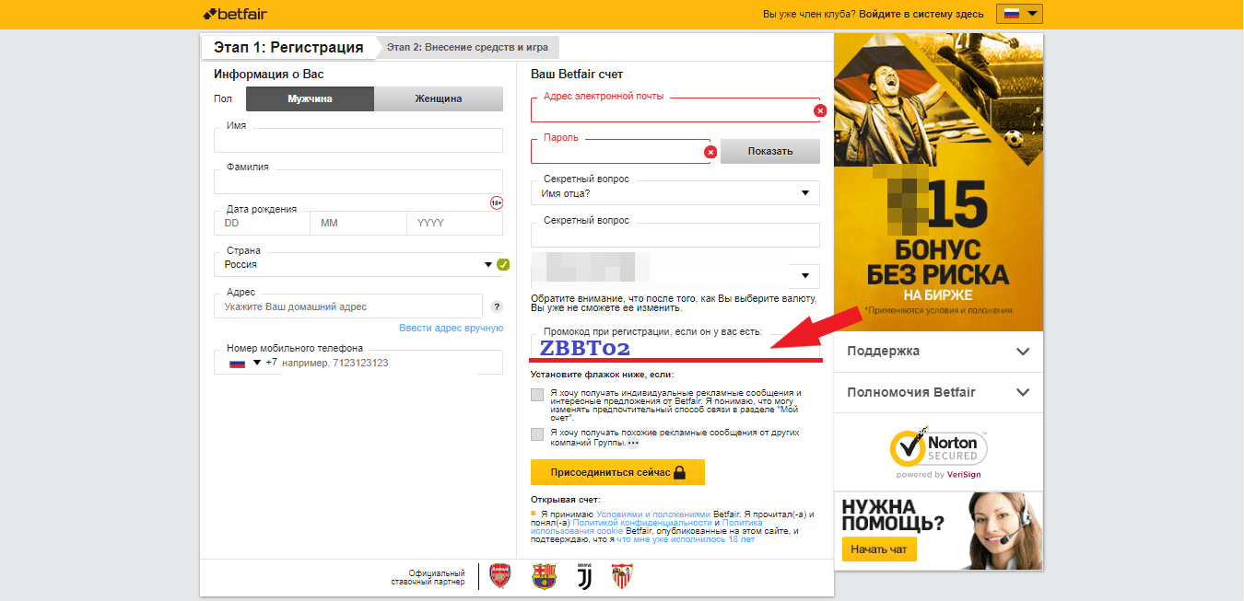This screenshot has width=1244, height=601.
Task: Click the red error icon in password field
Action: [x=710, y=152]
